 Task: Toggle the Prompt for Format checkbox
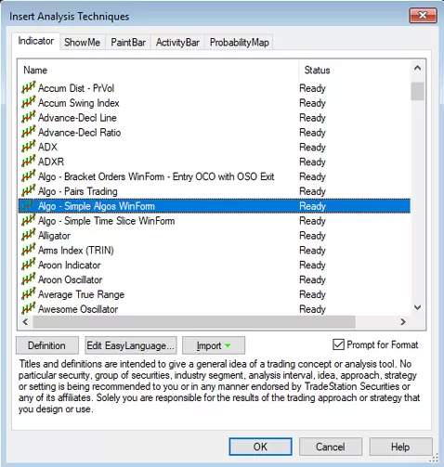[338, 344]
